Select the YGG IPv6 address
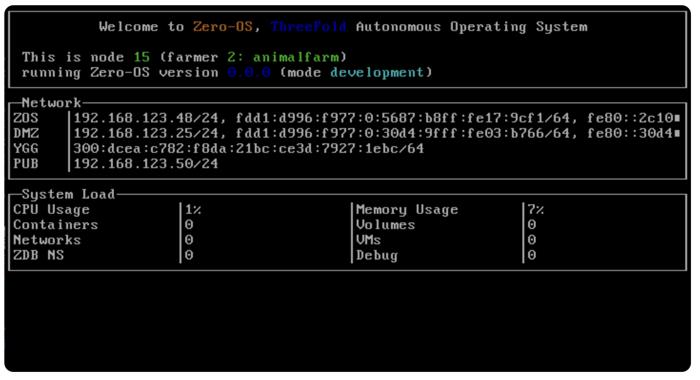Viewport: 700px width, 380px height. tap(249, 149)
